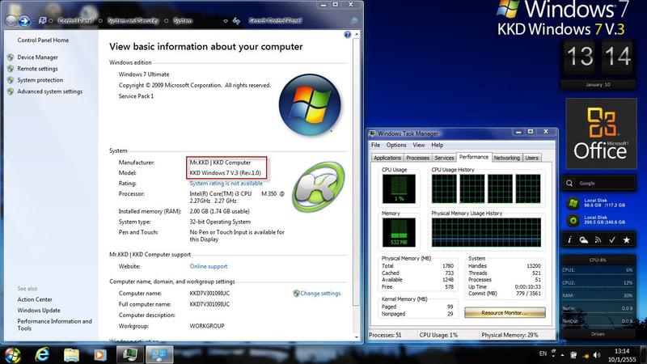The width and height of the screenshot is (647, 364).
Task: Click the Drives button on CPU gadget
Action: click(598, 334)
